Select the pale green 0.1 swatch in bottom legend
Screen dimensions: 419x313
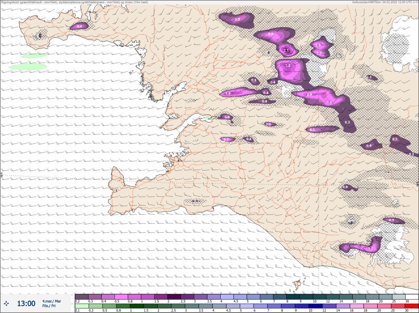(x=82, y=306)
